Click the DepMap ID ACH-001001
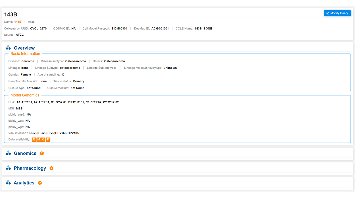 [x=160, y=29]
